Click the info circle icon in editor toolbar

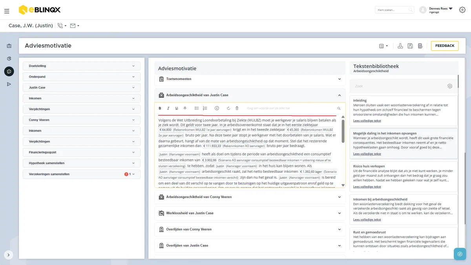[x=217, y=108]
